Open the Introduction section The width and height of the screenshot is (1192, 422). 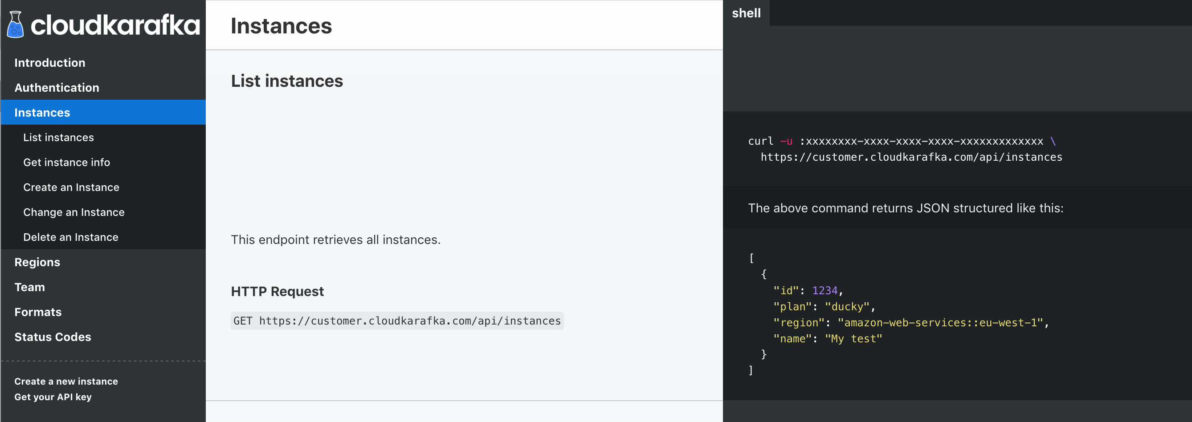pyautogui.click(x=49, y=62)
